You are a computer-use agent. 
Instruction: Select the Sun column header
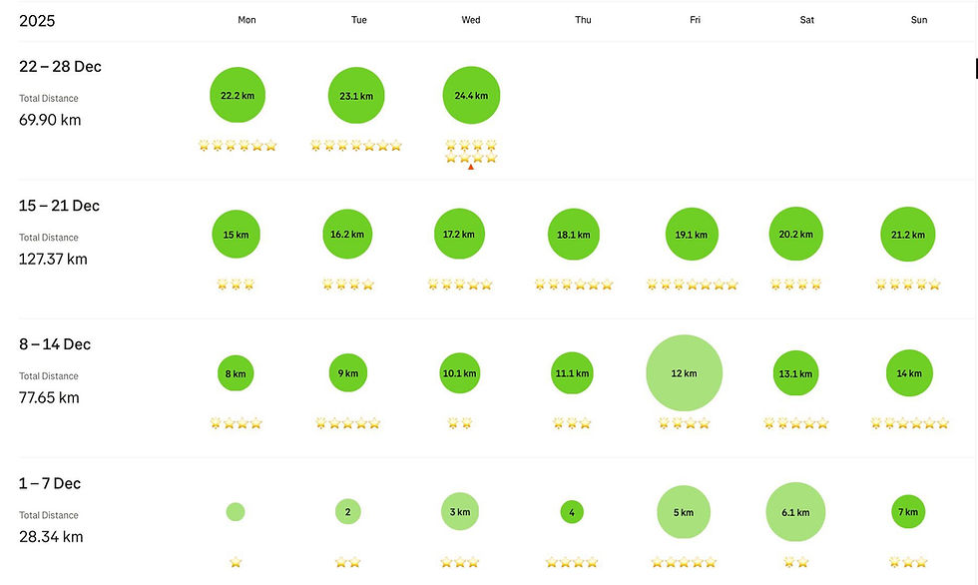[919, 20]
